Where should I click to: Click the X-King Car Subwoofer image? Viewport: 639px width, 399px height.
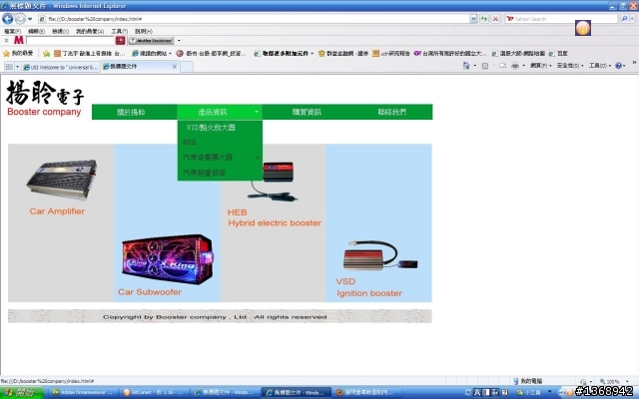(x=168, y=259)
